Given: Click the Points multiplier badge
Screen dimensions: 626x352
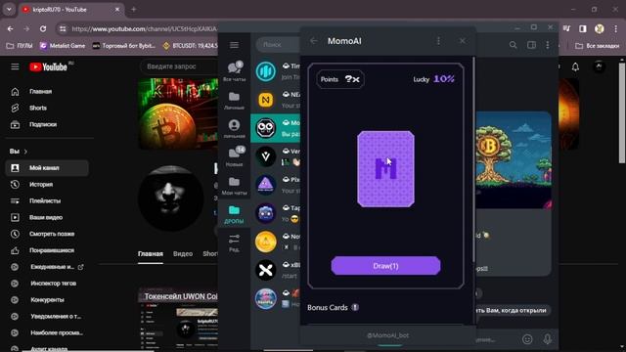Looking at the screenshot, I should point(339,79).
